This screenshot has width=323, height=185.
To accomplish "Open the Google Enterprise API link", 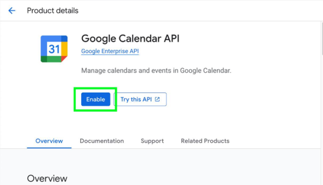I will click(110, 51).
